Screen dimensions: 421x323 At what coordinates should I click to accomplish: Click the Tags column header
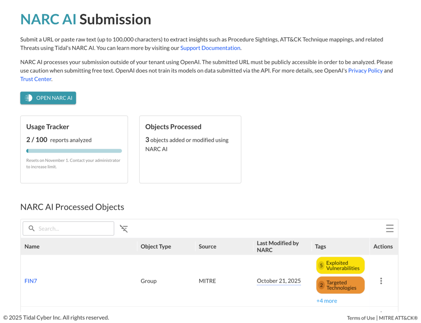click(x=320, y=247)
